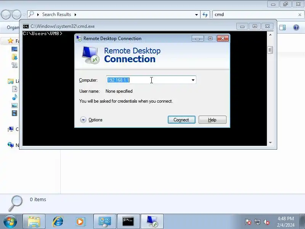Go forward in the Explorer window
Viewport: 305px width, 229px height.
click(16, 15)
